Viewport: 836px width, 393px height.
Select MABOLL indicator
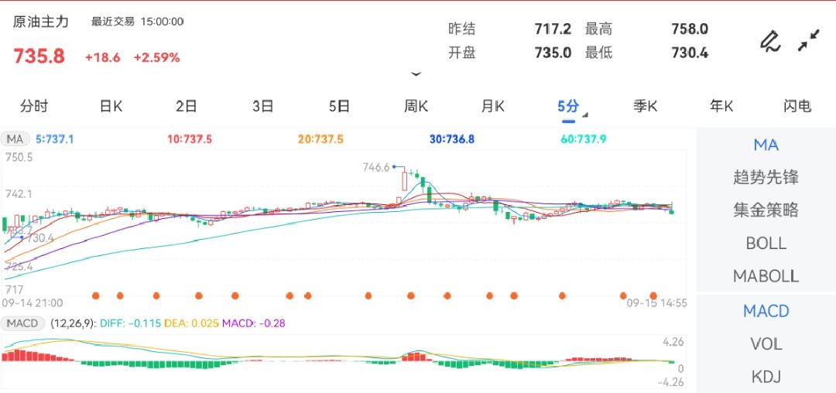[x=766, y=276]
